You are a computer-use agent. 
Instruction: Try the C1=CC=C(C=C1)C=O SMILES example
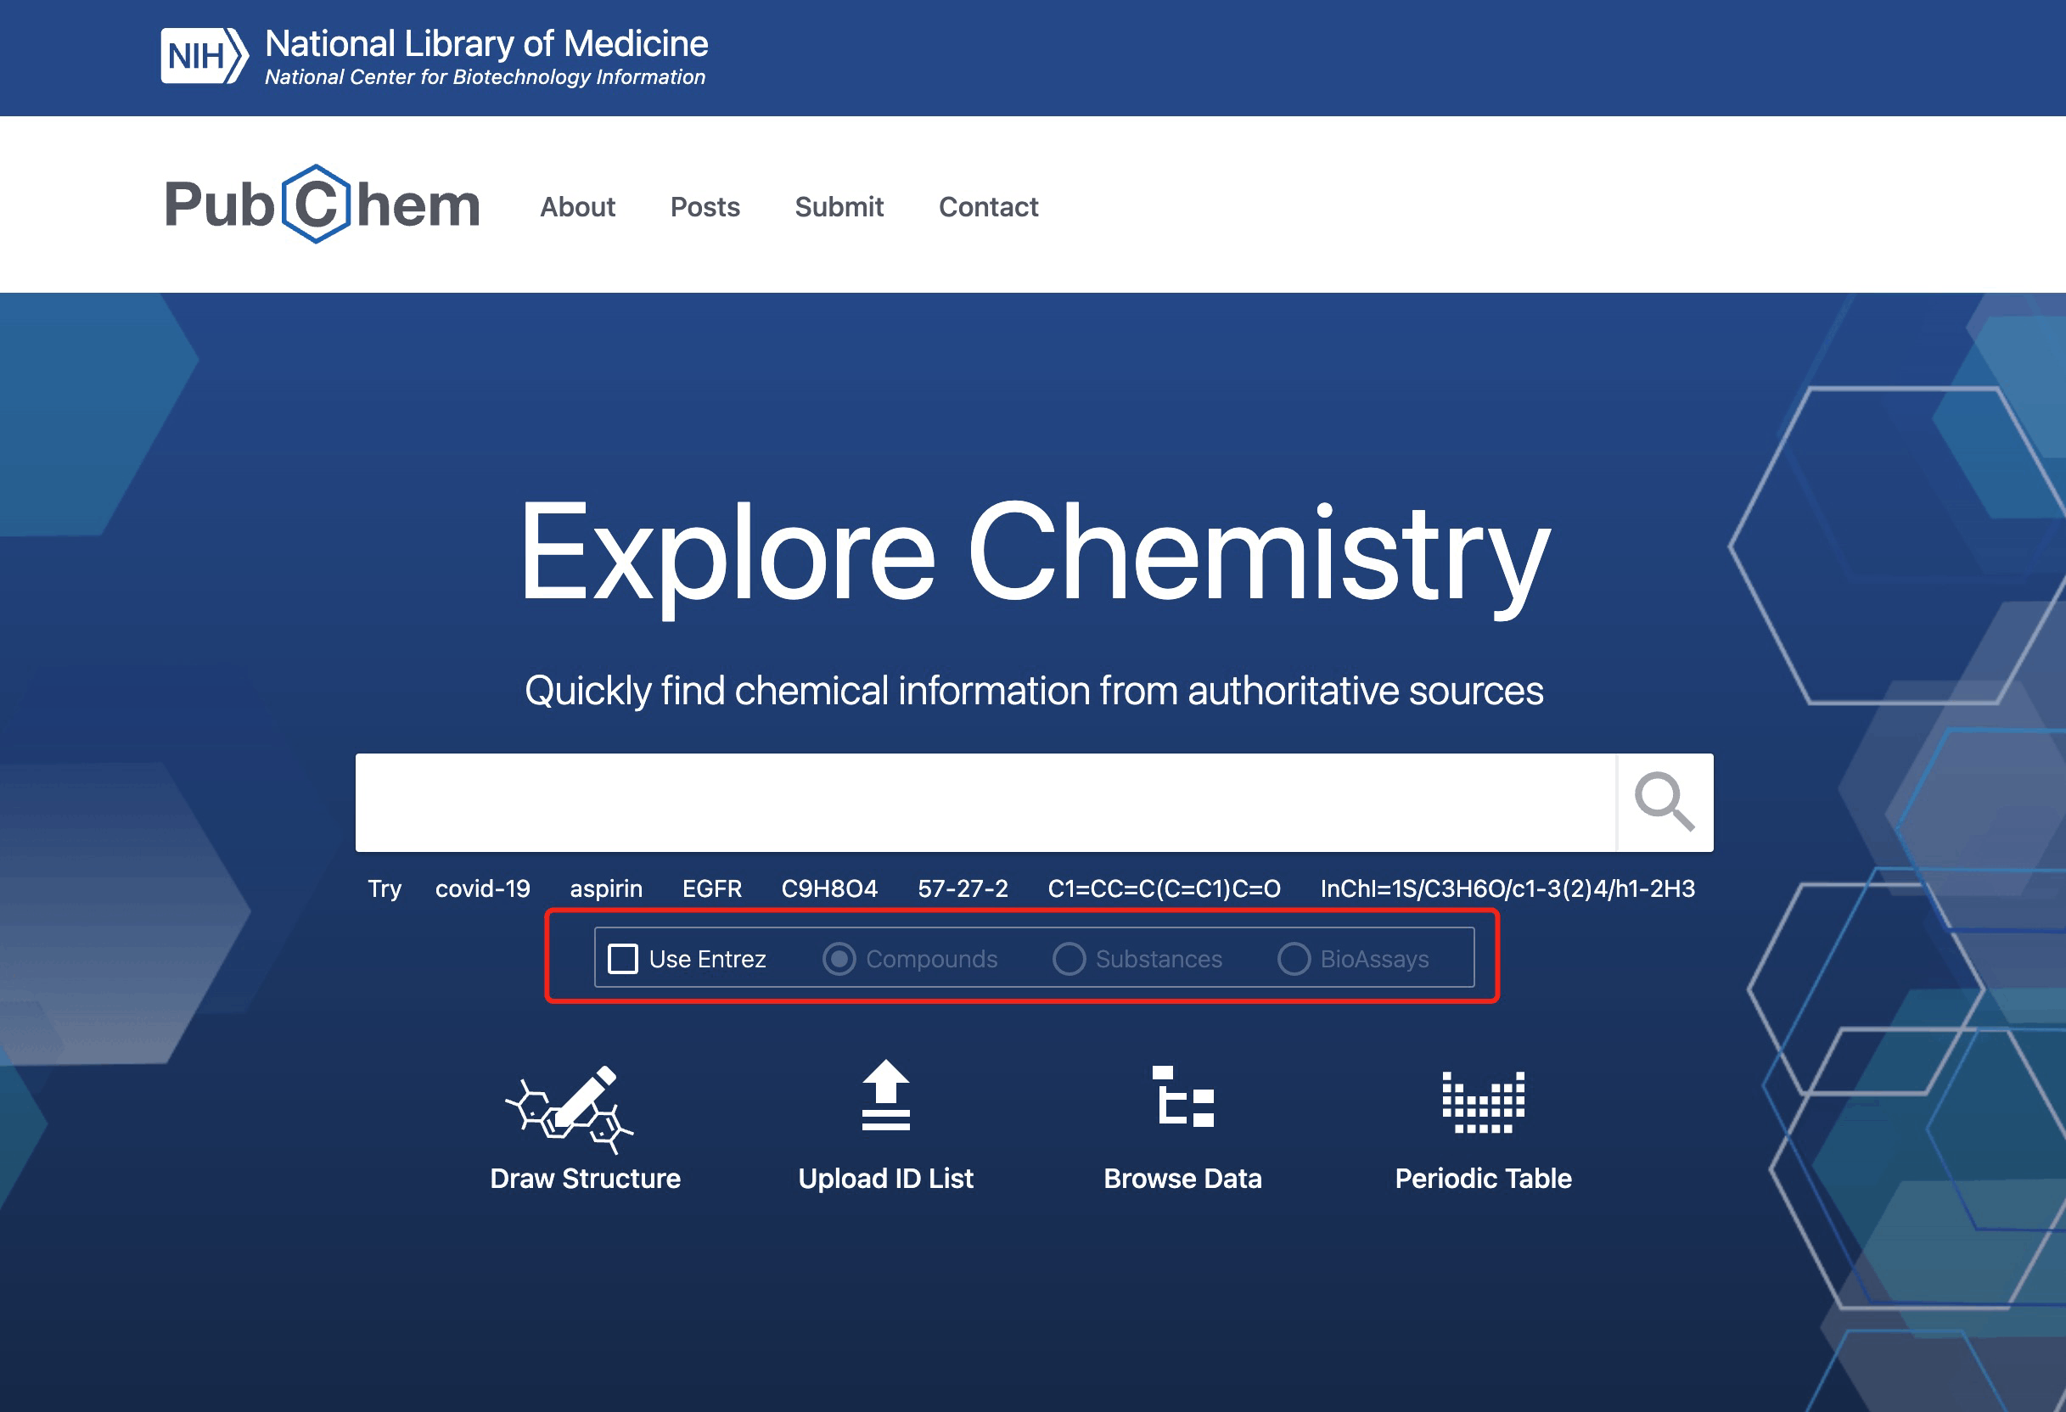click(1164, 888)
